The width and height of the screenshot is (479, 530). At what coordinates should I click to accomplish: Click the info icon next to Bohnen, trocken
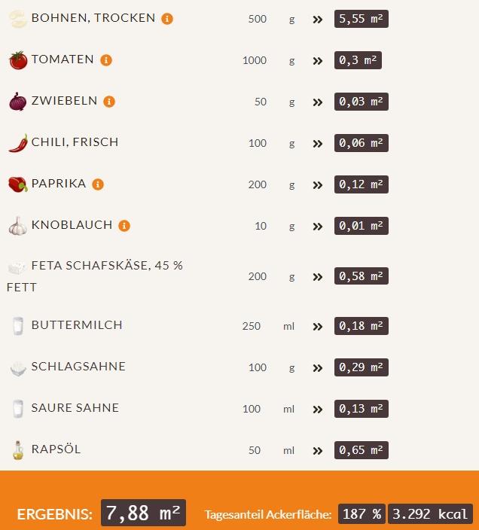[167, 19]
